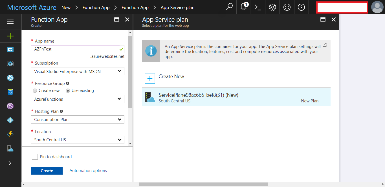The image size is (385, 187).
Task: Open the blue diamond sidebar icon
Action: 10,120
